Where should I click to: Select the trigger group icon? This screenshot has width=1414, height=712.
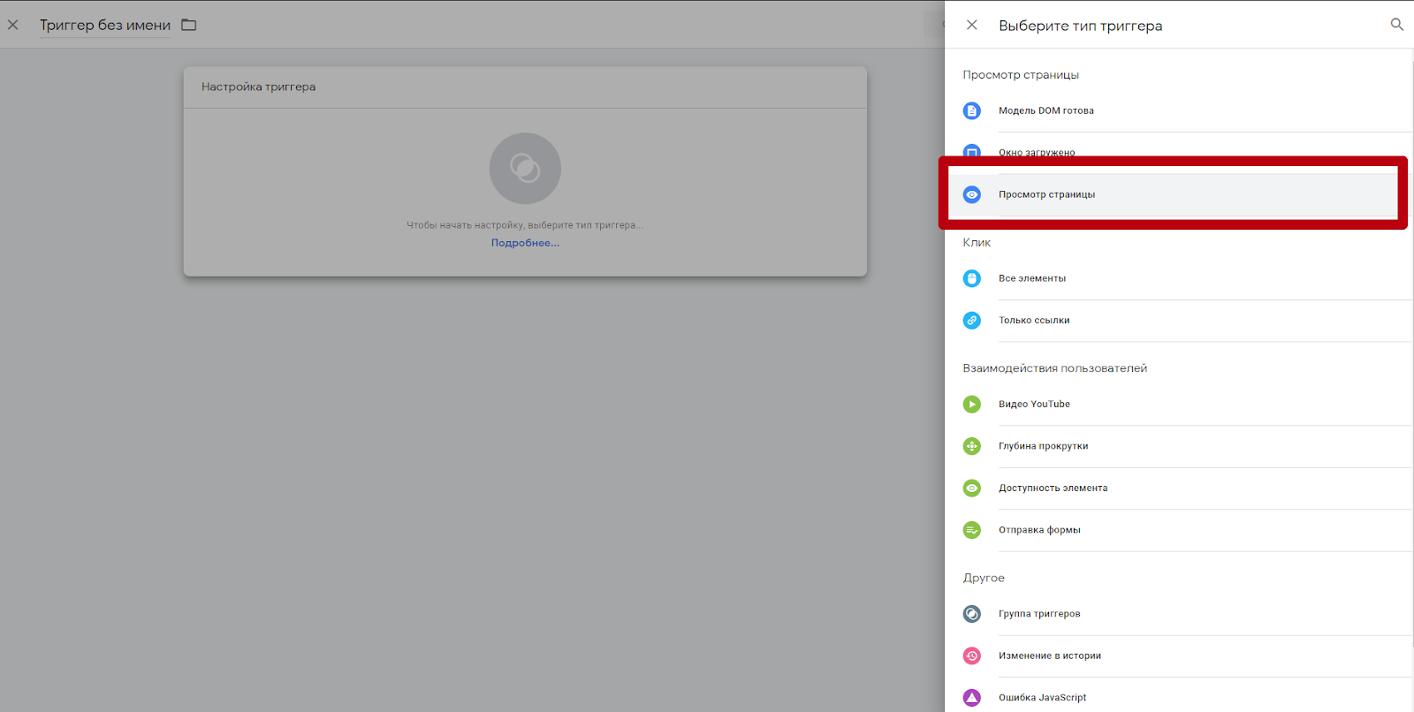click(x=971, y=613)
